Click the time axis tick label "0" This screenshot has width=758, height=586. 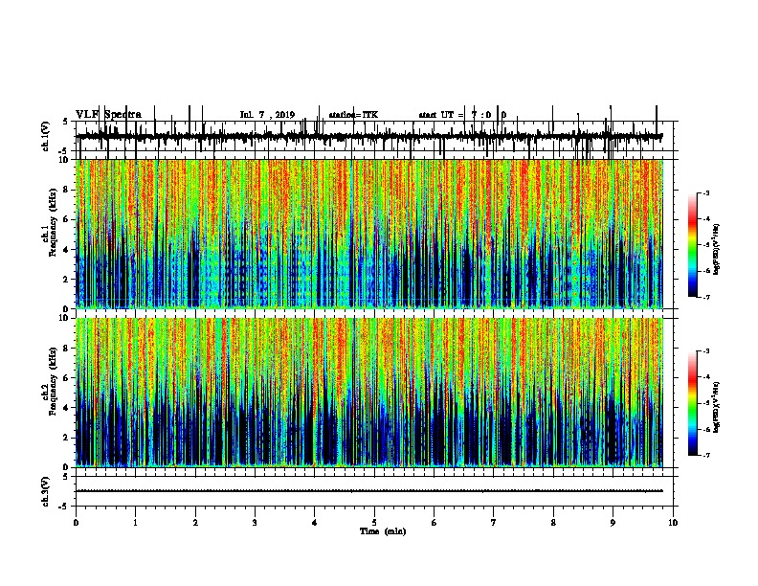76,523
